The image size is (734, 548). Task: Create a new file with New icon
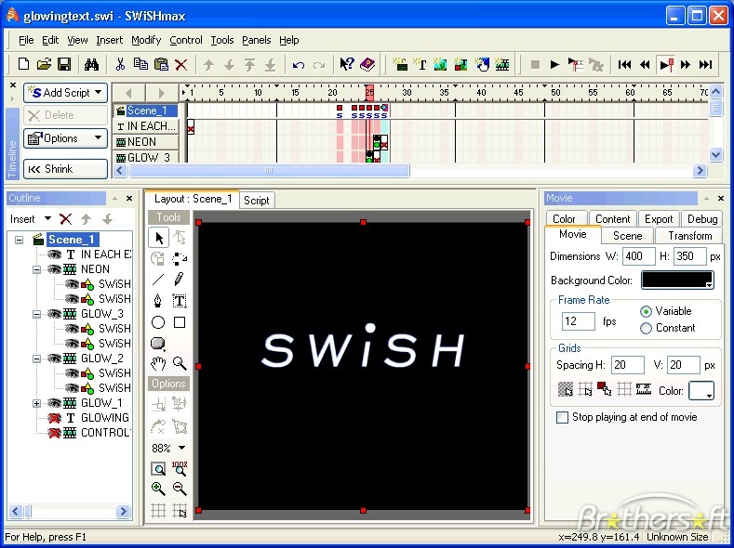tap(23, 64)
